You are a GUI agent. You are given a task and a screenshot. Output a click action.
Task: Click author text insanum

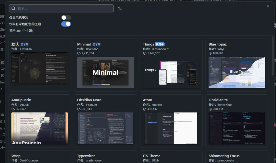[x=91, y=105]
